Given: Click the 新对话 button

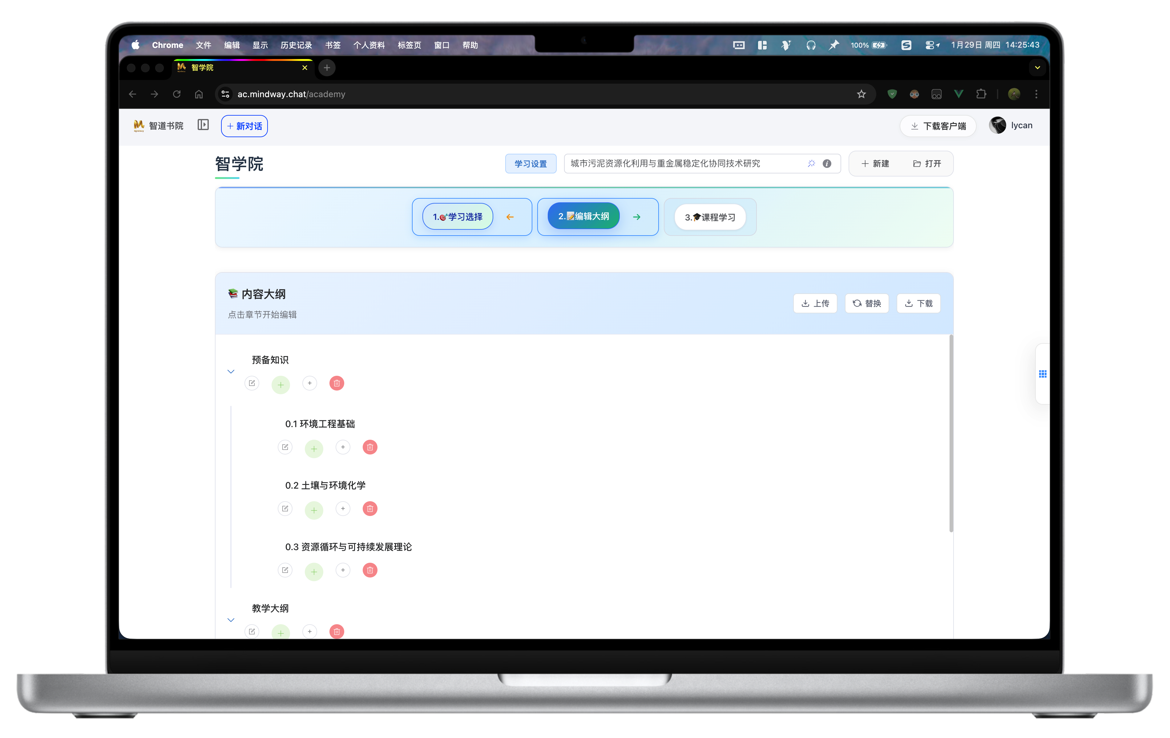Looking at the screenshot, I should [244, 126].
